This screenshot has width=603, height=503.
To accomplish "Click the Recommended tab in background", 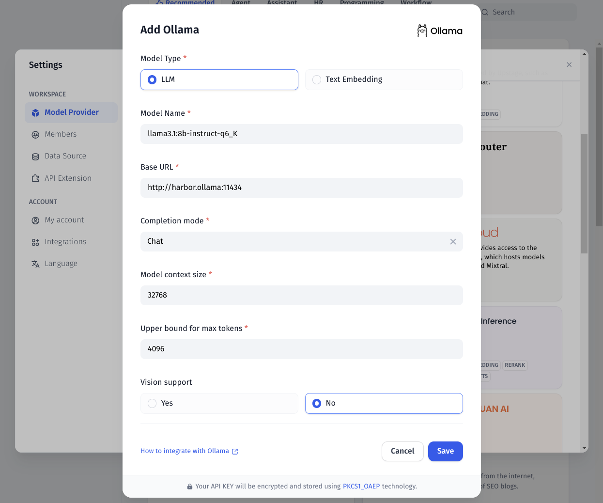I will pyautogui.click(x=186, y=3).
